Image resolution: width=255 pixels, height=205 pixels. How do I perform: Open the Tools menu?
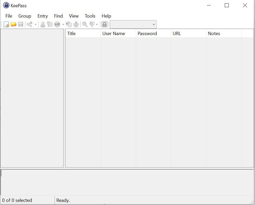coord(90,16)
